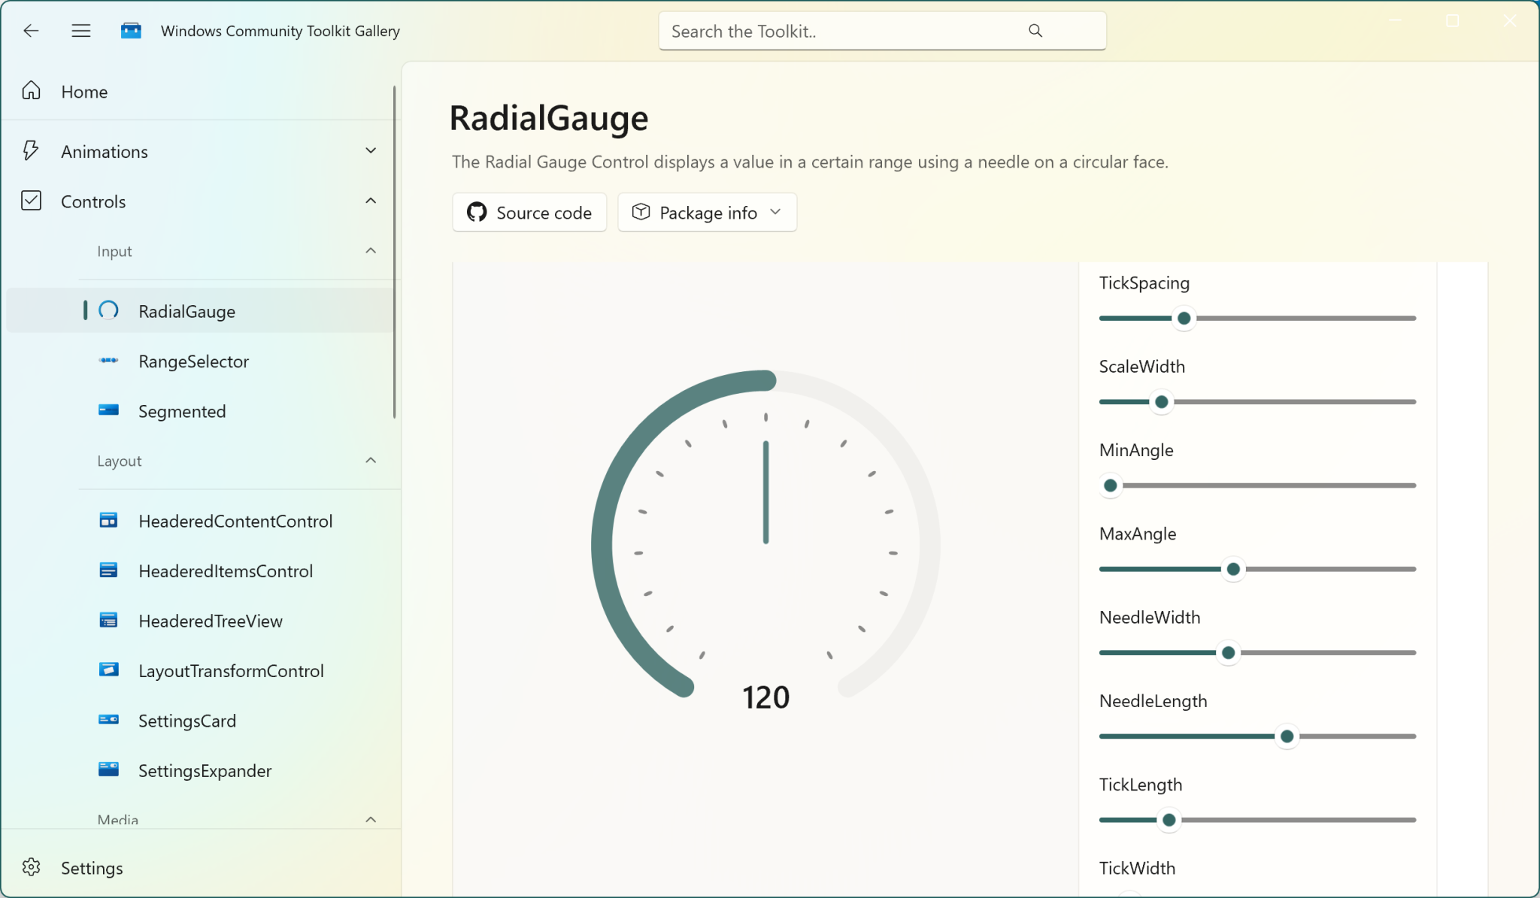
Task: Collapse the Input group
Action: click(x=370, y=251)
